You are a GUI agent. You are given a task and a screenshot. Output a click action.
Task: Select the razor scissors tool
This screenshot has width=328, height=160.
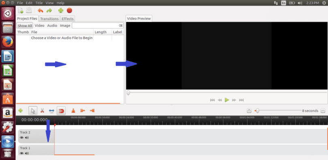coord(42,111)
